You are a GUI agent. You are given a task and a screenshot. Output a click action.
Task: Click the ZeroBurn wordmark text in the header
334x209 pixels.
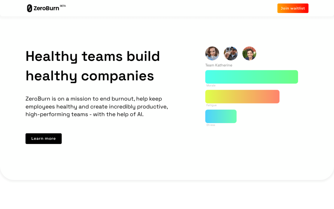(46, 8)
